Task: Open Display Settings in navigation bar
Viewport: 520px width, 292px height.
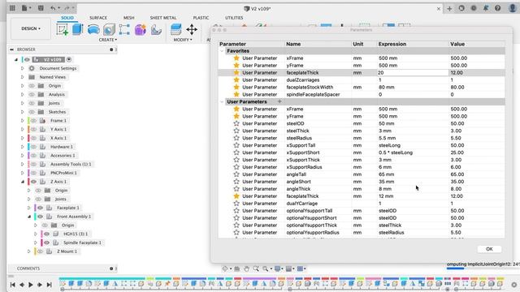Action: pyautogui.click(x=279, y=268)
